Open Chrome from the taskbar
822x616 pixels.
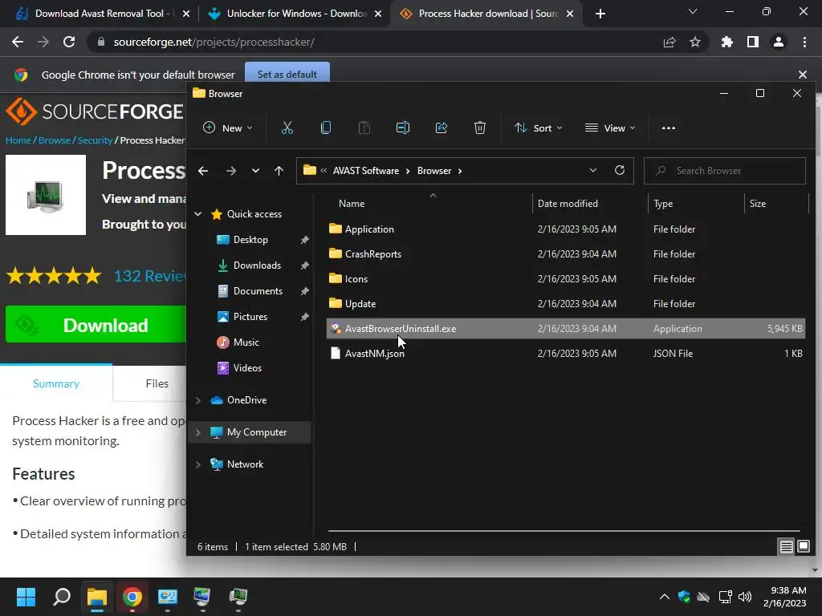(x=132, y=597)
